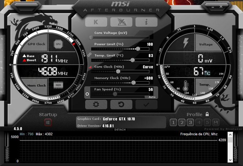The width and height of the screenshot is (243, 166).
Task: Minimize the Afterburner window
Action: tap(213, 7)
